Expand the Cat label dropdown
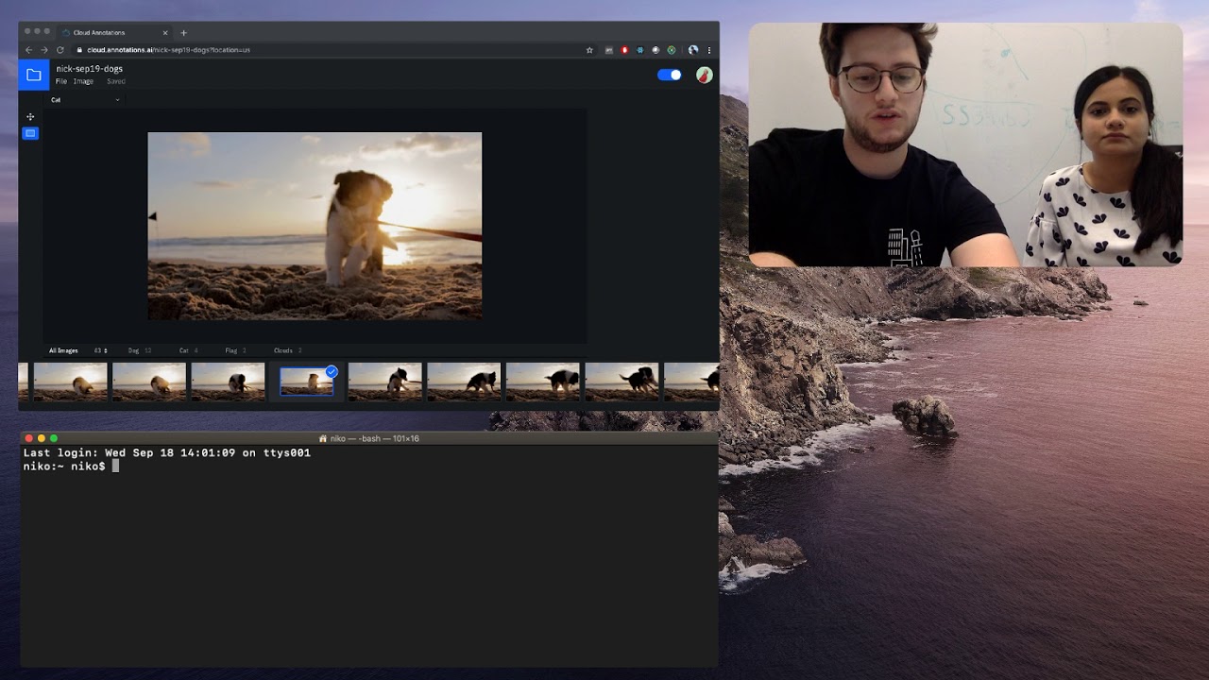The width and height of the screenshot is (1209, 680). pyautogui.click(x=117, y=100)
